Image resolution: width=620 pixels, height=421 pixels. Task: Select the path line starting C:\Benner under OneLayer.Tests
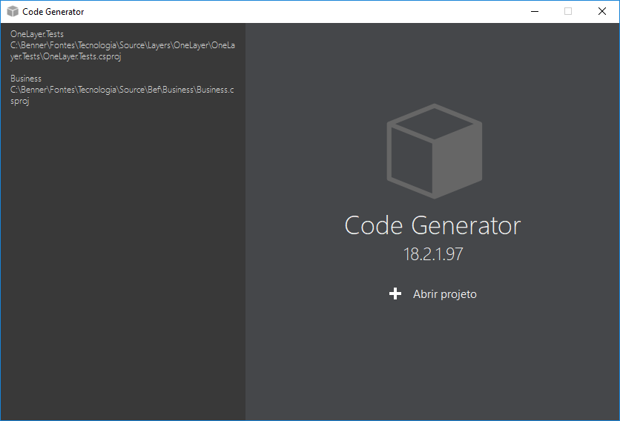[122, 46]
